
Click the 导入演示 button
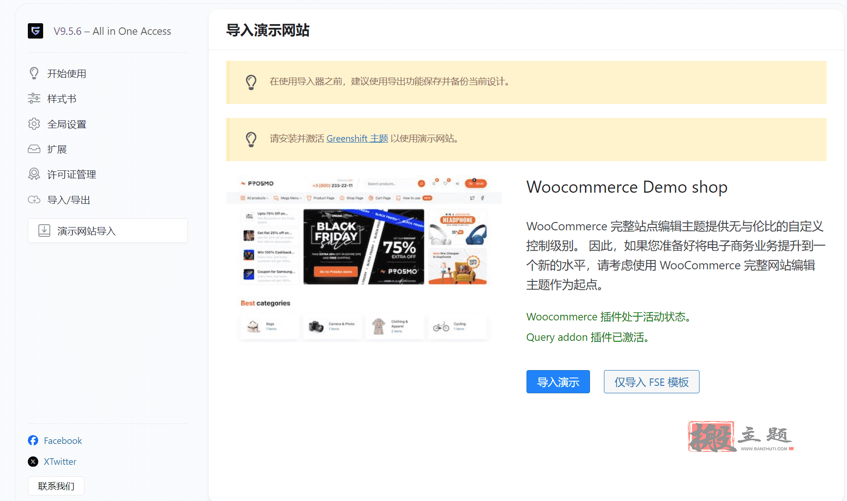pyautogui.click(x=558, y=382)
